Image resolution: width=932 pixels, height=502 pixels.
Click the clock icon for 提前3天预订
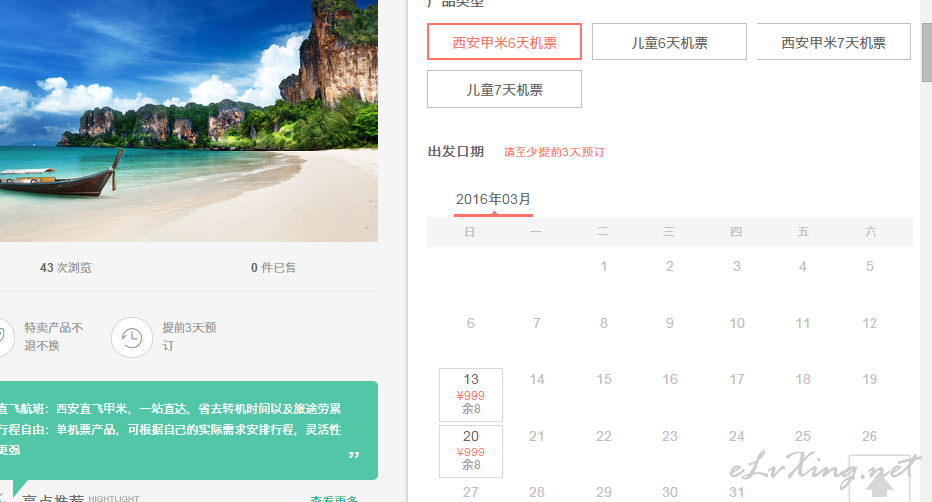132,338
